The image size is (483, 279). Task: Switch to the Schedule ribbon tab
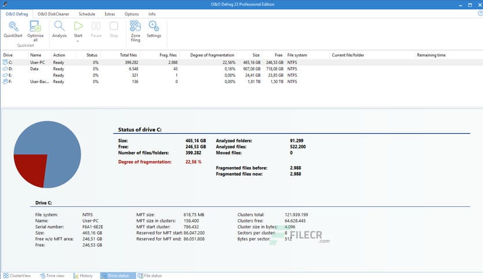(87, 14)
